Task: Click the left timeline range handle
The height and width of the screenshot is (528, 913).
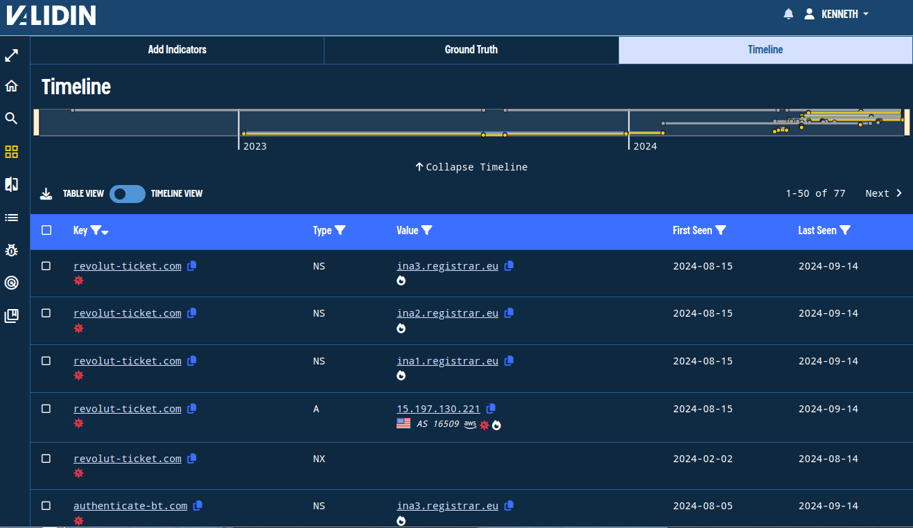Action: click(37, 122)
